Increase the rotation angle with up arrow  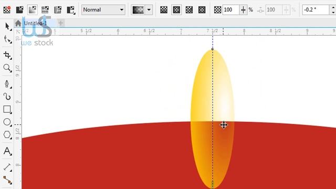[333, 7]
